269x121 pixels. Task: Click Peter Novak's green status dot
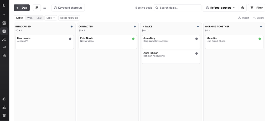click(x=133, y=39)
